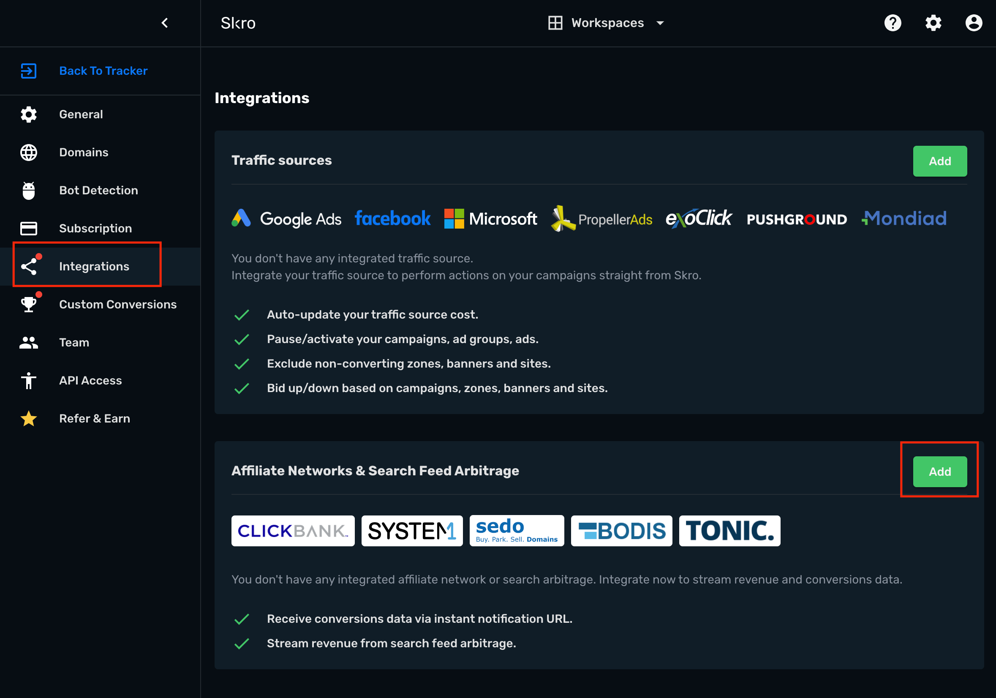Select the API Access menu item
The height and width of the screenshot is (698, 996).
(x=100, y=380)
